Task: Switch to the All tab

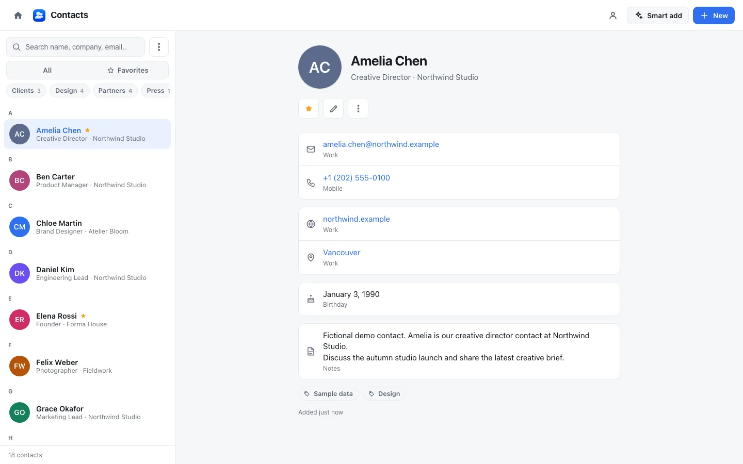Action: click(47, 70)
